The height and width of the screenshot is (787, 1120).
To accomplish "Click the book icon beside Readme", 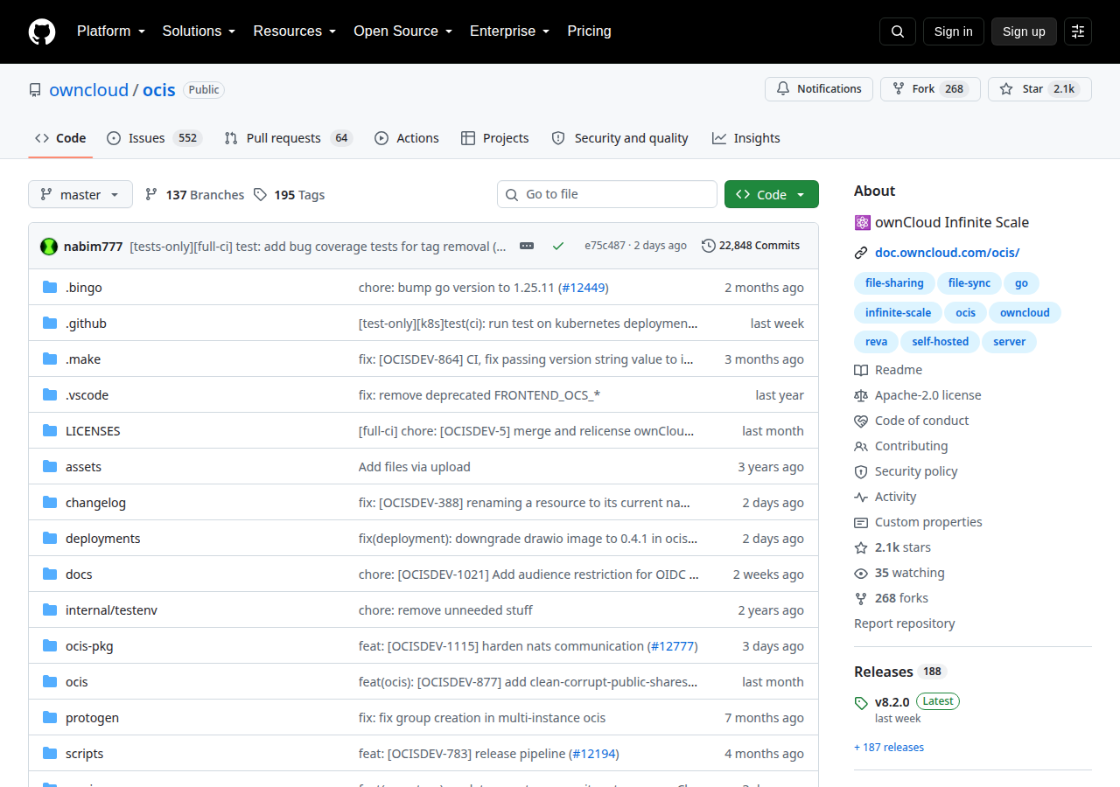I will click(861, 370).
